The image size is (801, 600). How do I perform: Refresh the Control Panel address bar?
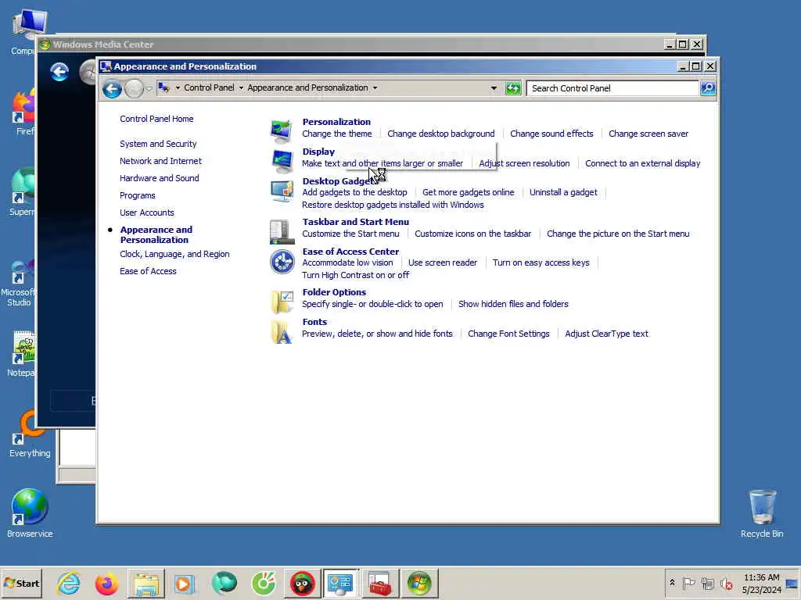click(x=513, y=88)
